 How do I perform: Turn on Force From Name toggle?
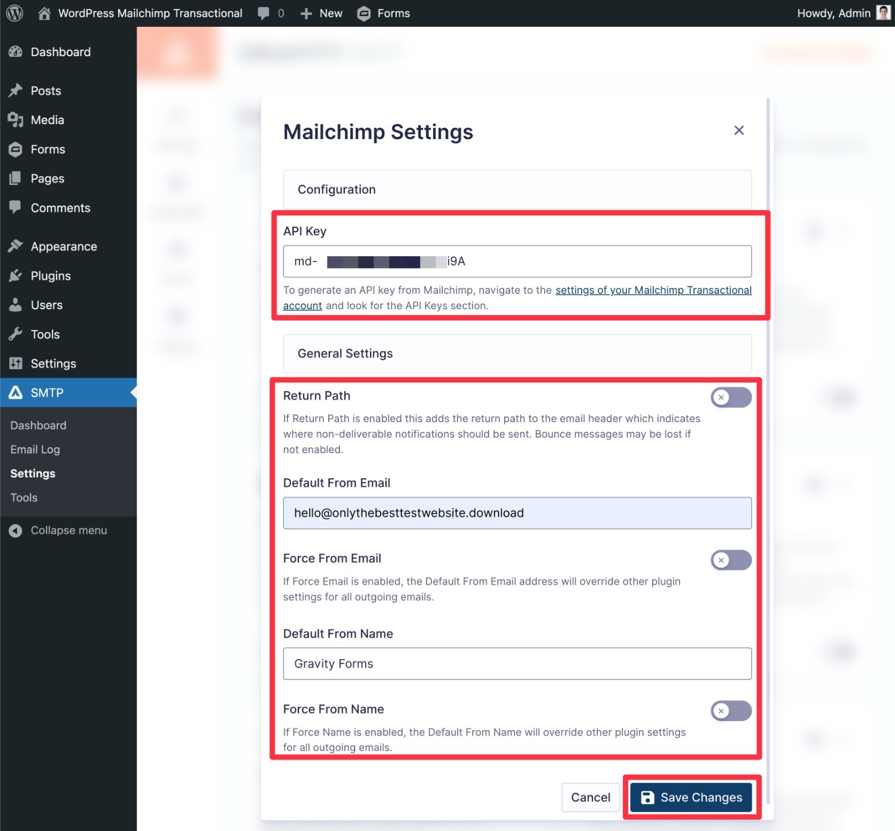click(731, 711)
